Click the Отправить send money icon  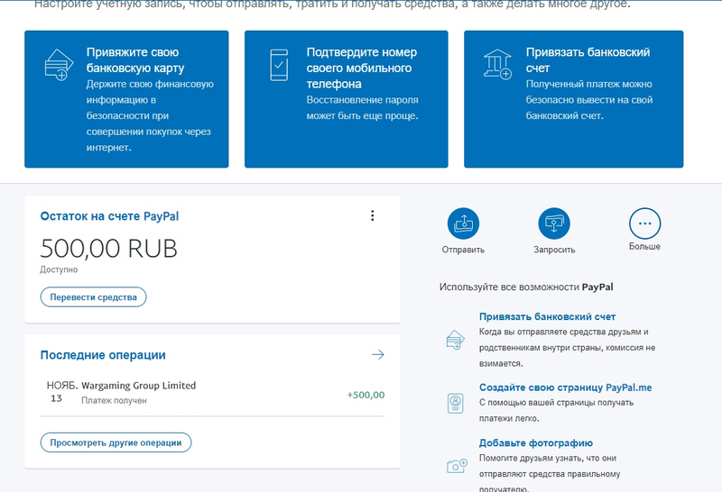tap(463, 223)
